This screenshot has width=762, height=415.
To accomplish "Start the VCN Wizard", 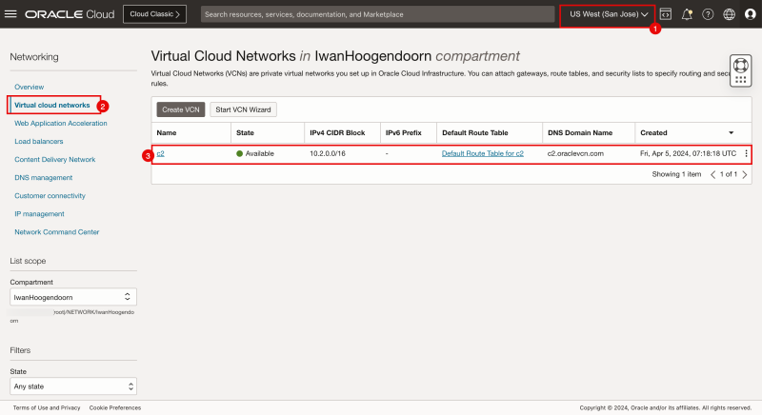I will (x=242, y=109).
